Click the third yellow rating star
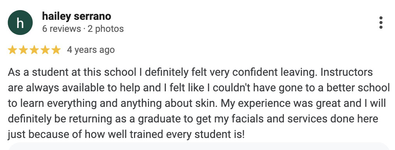 coord(34,50)
